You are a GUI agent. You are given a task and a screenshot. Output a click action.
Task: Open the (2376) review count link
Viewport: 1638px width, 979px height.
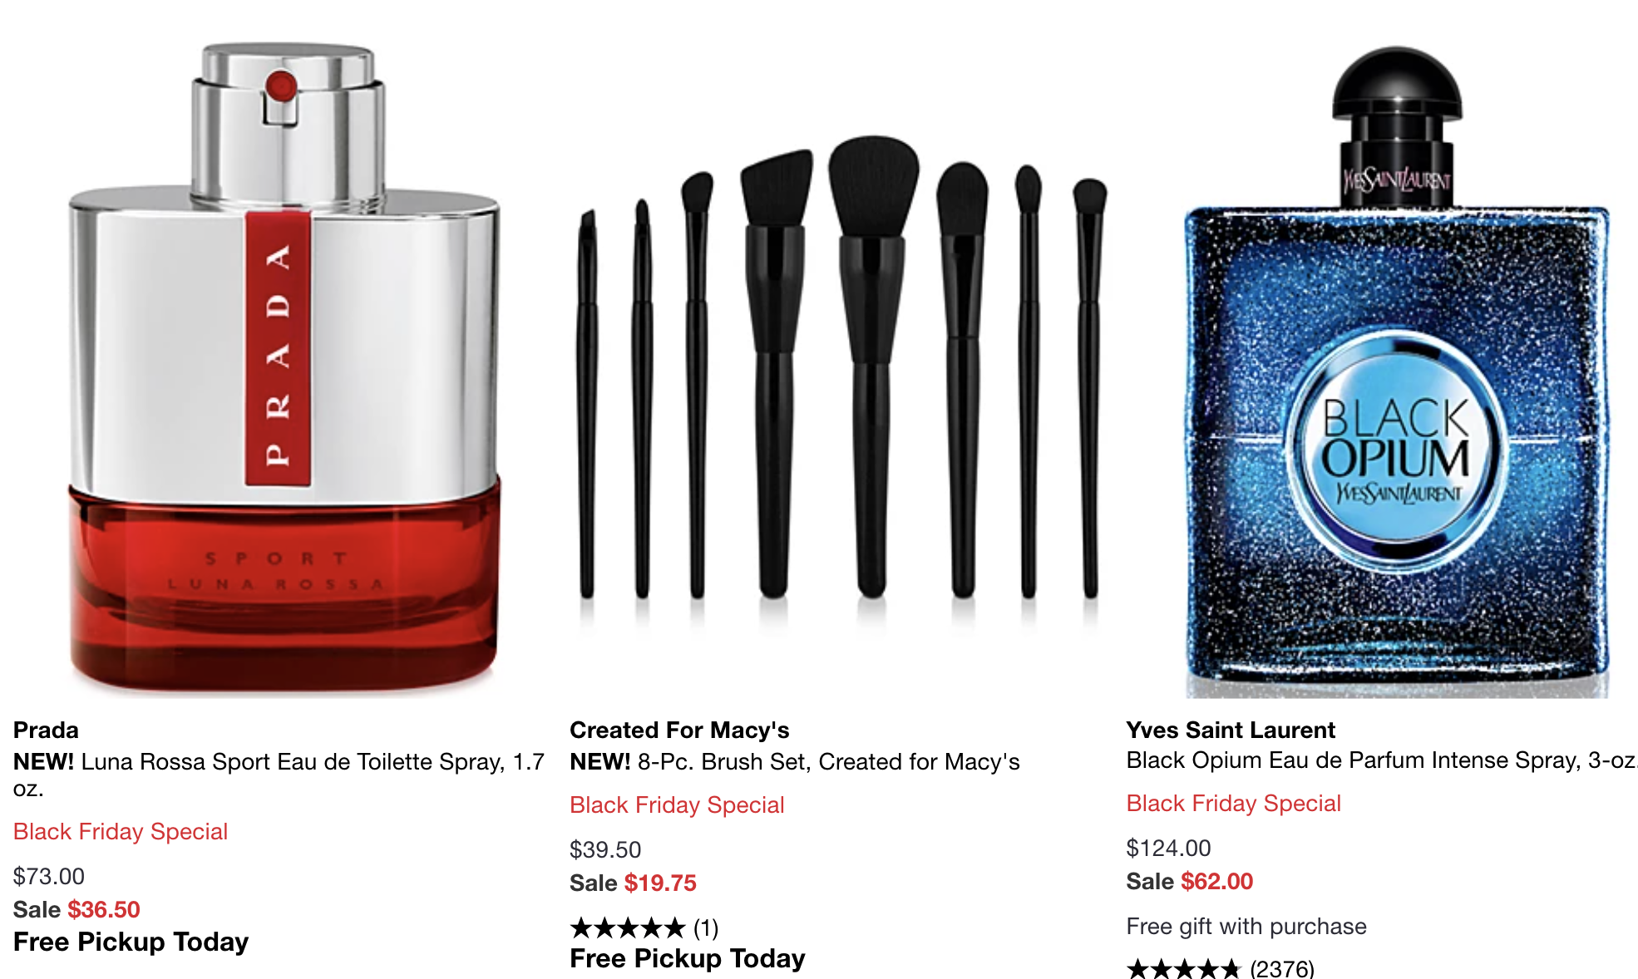click(1282, 968)
